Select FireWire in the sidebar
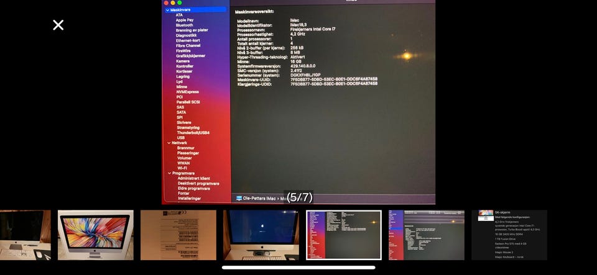The image size is (597, 275). click(x=183, y=50)
